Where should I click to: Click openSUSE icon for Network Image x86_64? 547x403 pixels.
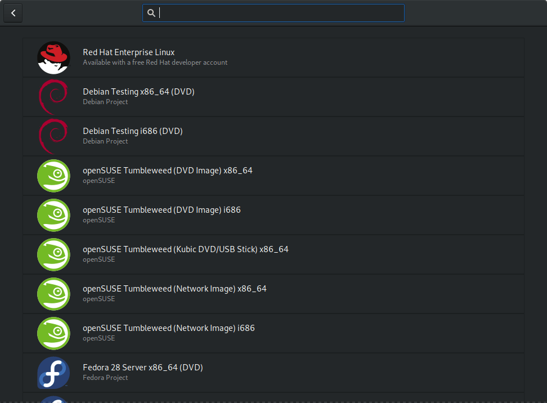(53, 294)
